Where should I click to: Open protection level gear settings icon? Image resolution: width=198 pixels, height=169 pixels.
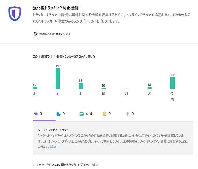(36, 34)
